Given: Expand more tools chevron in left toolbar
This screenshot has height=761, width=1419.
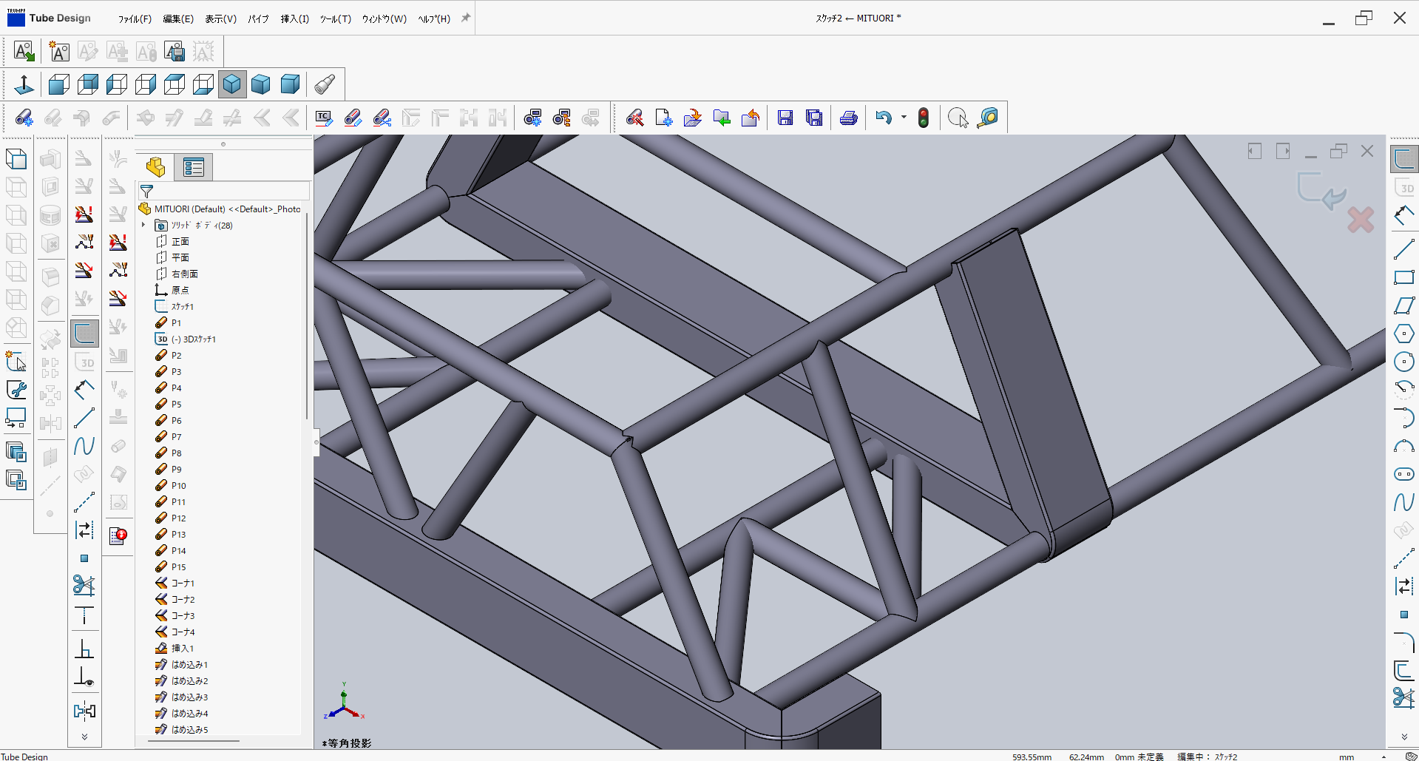Looking at the screenshot, I should pyautogui.click(x=84, y=737).
